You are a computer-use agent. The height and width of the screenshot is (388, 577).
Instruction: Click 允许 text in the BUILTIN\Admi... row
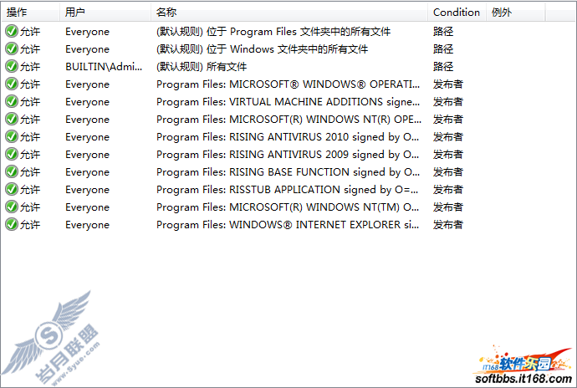click(x=30, y=67)
